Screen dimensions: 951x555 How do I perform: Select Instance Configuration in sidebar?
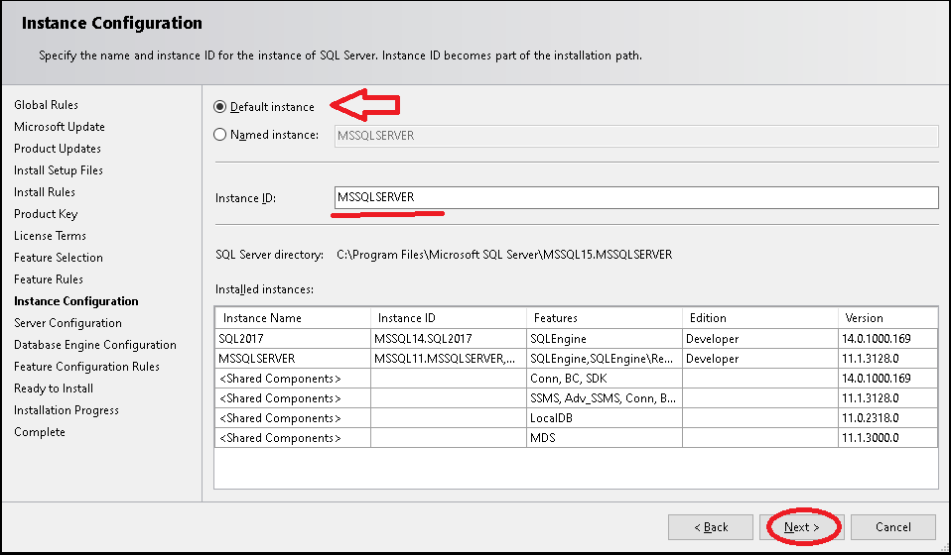coord(76,301)
